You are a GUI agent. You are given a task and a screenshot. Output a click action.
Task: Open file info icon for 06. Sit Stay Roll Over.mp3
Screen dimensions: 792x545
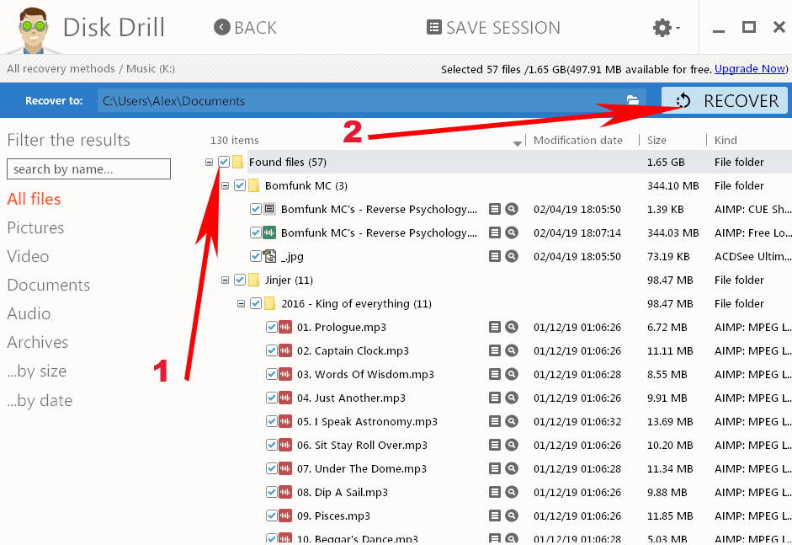point(495,445)
